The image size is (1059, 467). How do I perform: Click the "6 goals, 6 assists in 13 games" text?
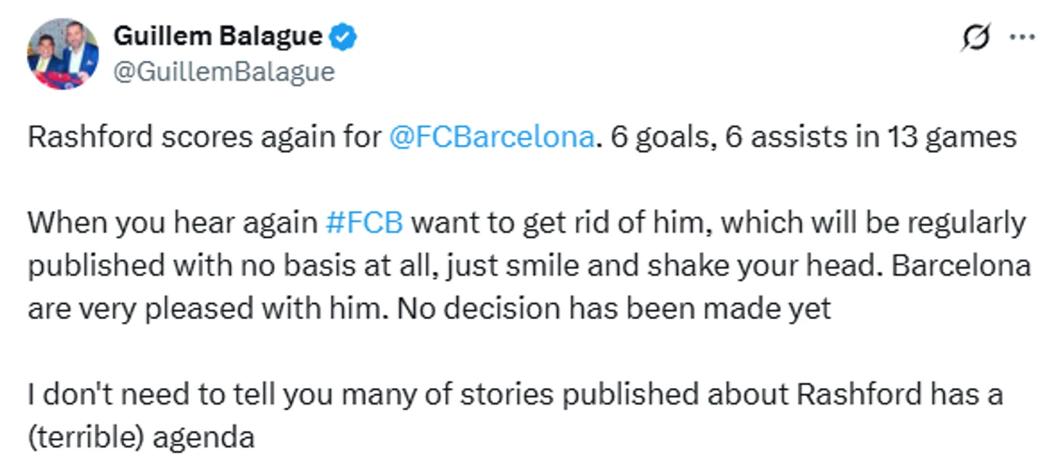(x=814, y=137)
